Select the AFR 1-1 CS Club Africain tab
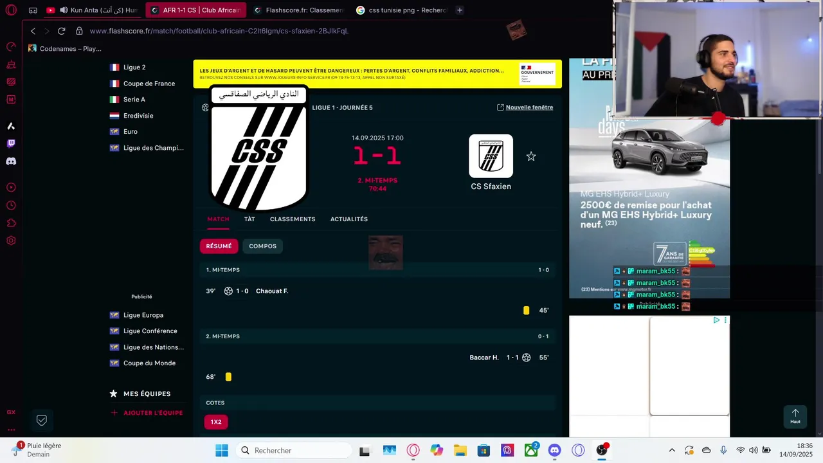 (x=196, y=10)
